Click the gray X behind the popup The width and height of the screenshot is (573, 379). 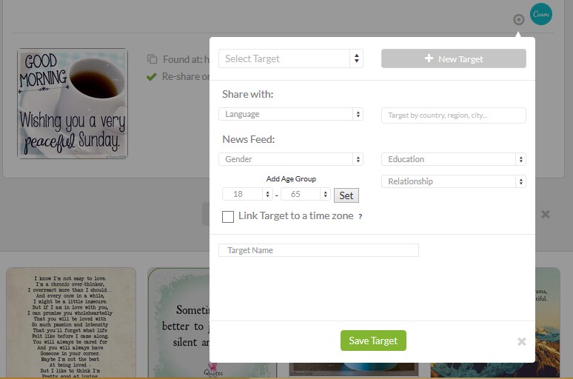click(x=545, y=214)
